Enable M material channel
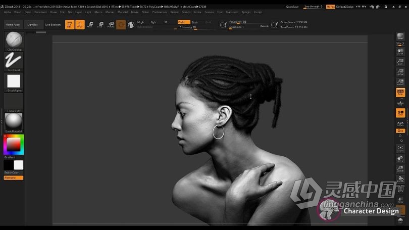 tap(166, 22)
